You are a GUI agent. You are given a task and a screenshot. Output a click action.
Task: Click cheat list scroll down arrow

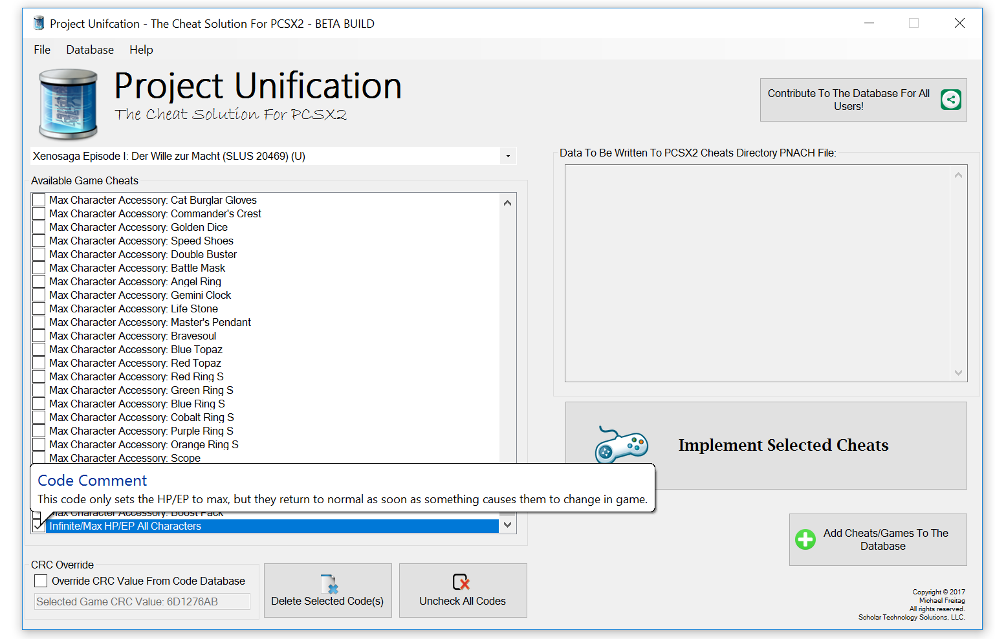(508, 525)
